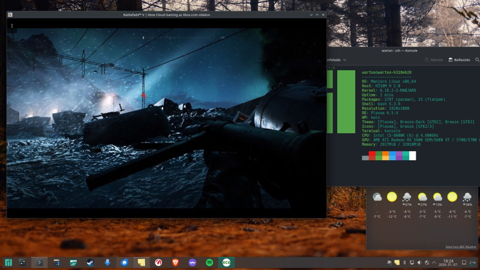The image size is (480, 270).
Task: Open the purple wave app in taskbar
Action: click(192, 263)
